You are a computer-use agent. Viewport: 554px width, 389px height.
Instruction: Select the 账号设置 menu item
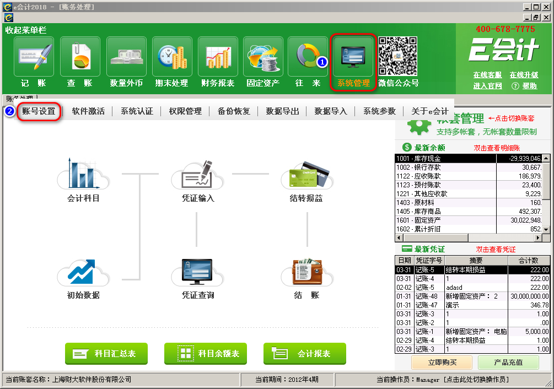[39, 111]
